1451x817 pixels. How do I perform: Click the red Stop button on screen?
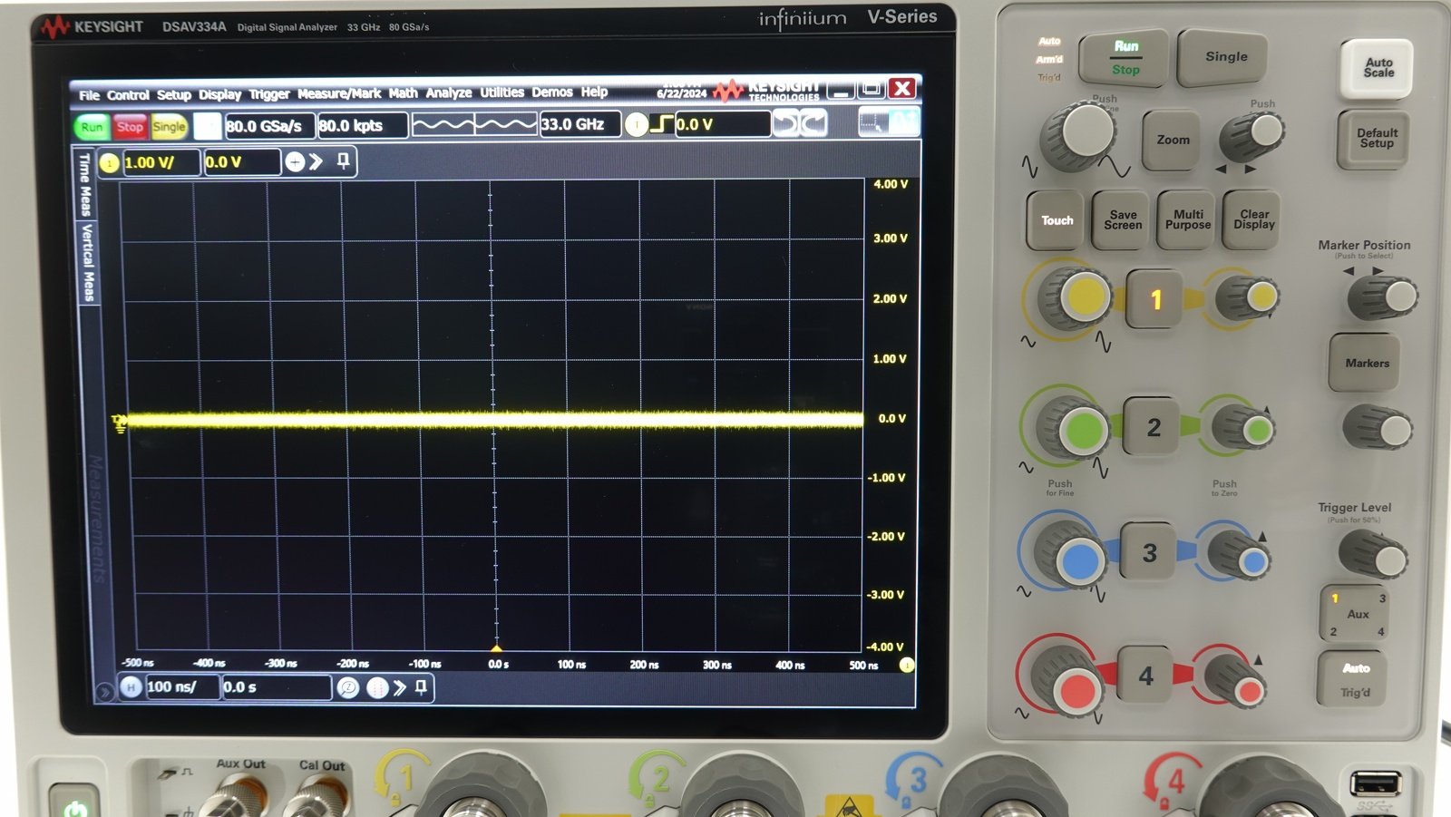(130, 127)
